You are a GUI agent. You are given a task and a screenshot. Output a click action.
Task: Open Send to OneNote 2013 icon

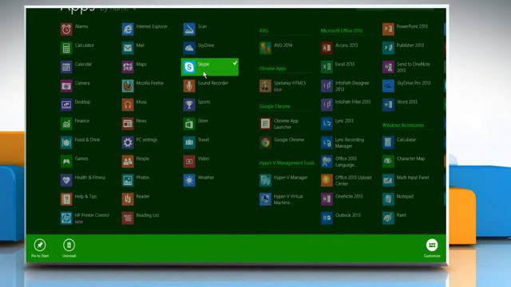coord(388,67)
